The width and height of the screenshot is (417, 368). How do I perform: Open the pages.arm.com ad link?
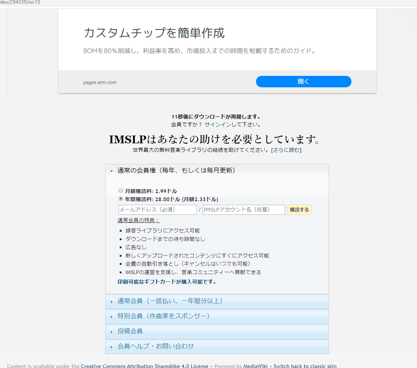(x=100, y=82)
